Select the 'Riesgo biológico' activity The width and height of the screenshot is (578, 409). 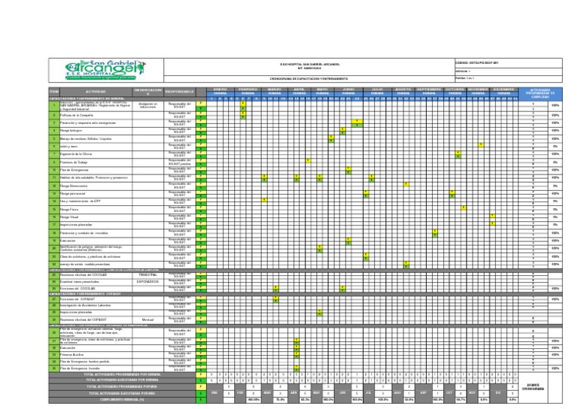96,131
